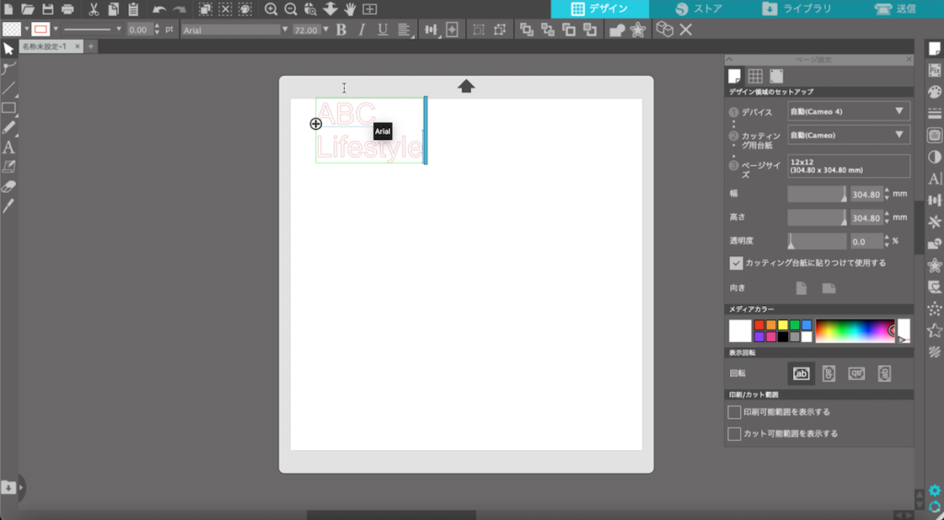Image resolution: width=944 pixels, height=520 pixels.
Task: Apply bold formatting to text
Action: 341,30
